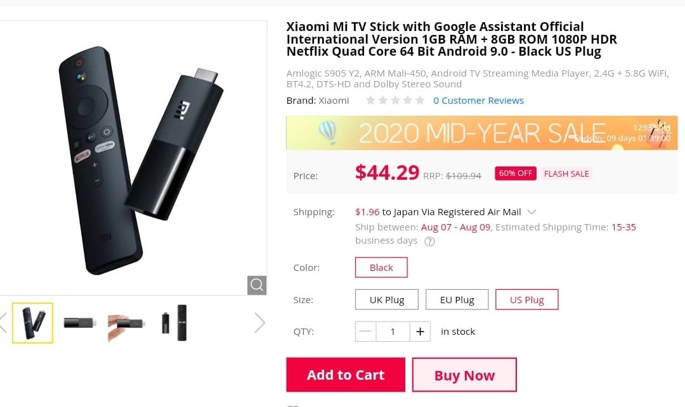685x407 pixels.
Task: Select the EU Plug option
Action: [x=457, y=300]
